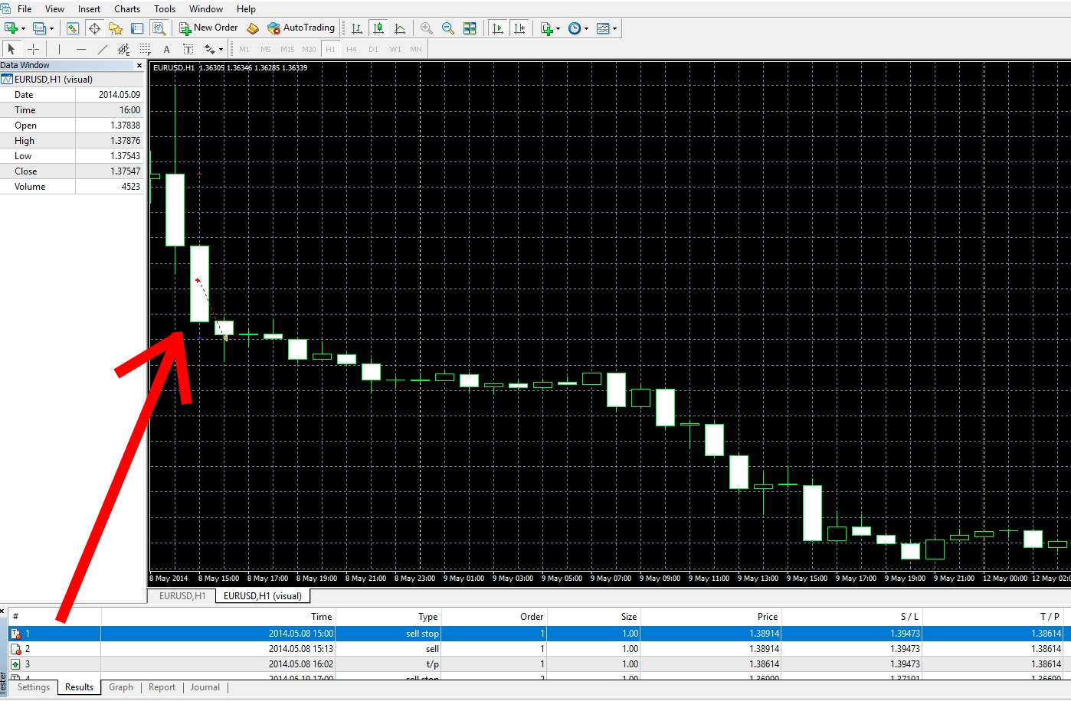Image resolution: width=1071 pixels, height=701 pixels.
Task: Switch timeframe to H4
Action: [352, 49]
